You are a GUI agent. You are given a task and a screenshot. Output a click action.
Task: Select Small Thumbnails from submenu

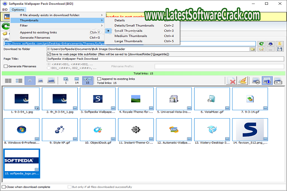[142, 31]
